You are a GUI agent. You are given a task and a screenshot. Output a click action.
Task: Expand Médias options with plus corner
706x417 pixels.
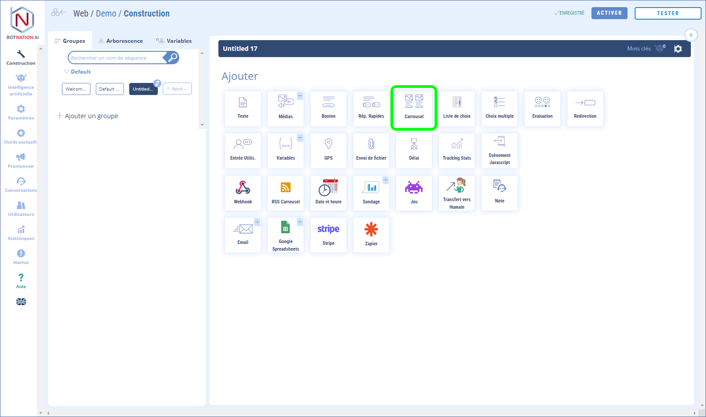tap(300, 96)
